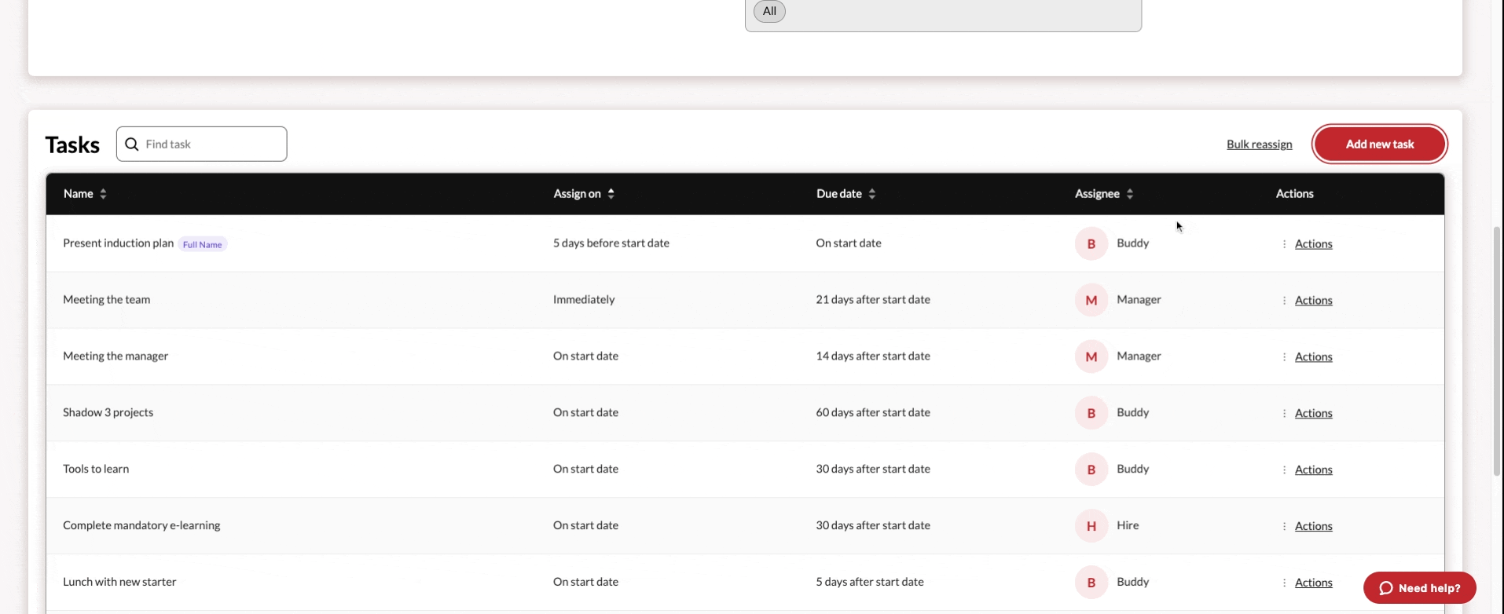The image size is (1504, 614).
Task: Click the Add new task button
Action: (1379, 144)
